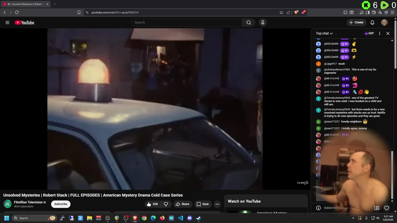Open the clock showing 3:37 AM

[388, 218]
